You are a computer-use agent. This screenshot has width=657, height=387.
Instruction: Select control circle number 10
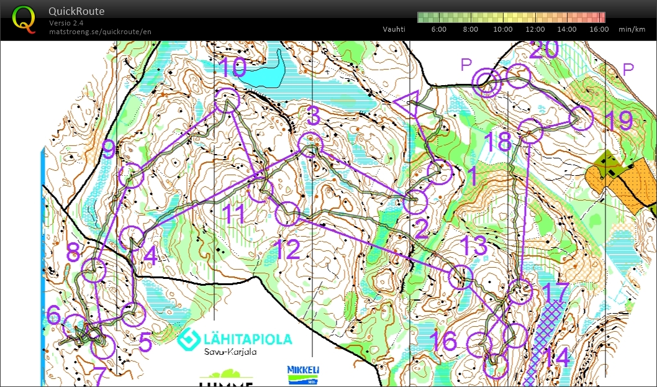(x=227, y=99)
